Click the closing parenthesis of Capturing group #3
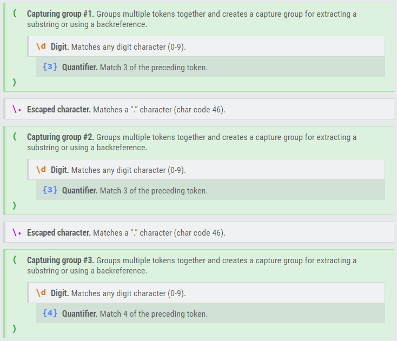Viewport: 397px width, 341px height. (14, 329)
